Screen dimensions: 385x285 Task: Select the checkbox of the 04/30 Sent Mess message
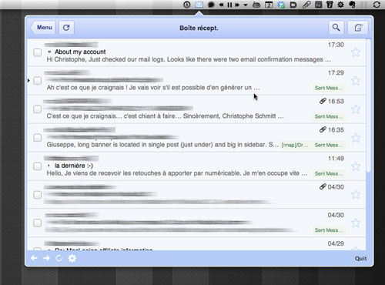[x=38, y=223]
